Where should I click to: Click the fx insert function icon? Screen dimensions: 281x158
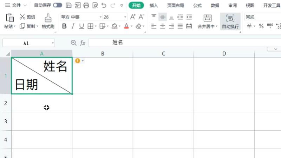(83, 43)
